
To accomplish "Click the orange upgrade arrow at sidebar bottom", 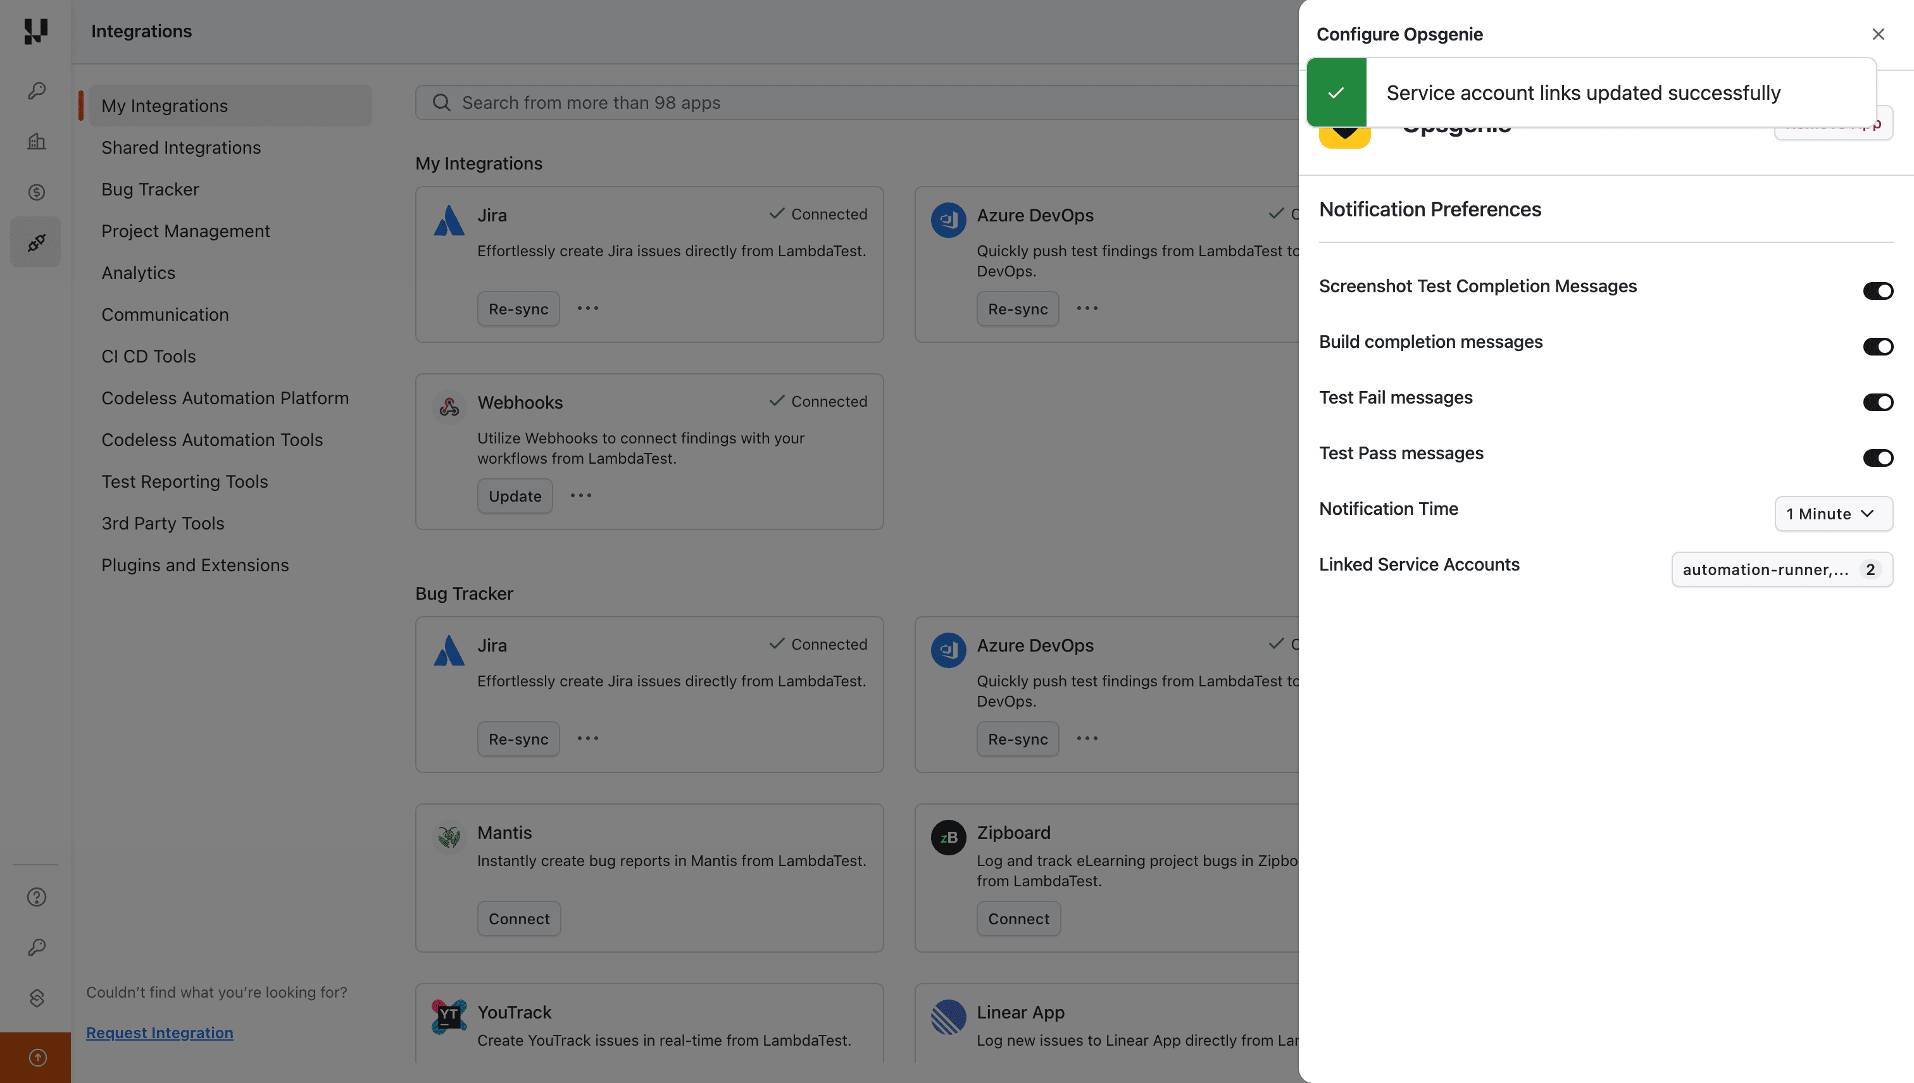I will pyautogui.click(x=37, y=1057).
